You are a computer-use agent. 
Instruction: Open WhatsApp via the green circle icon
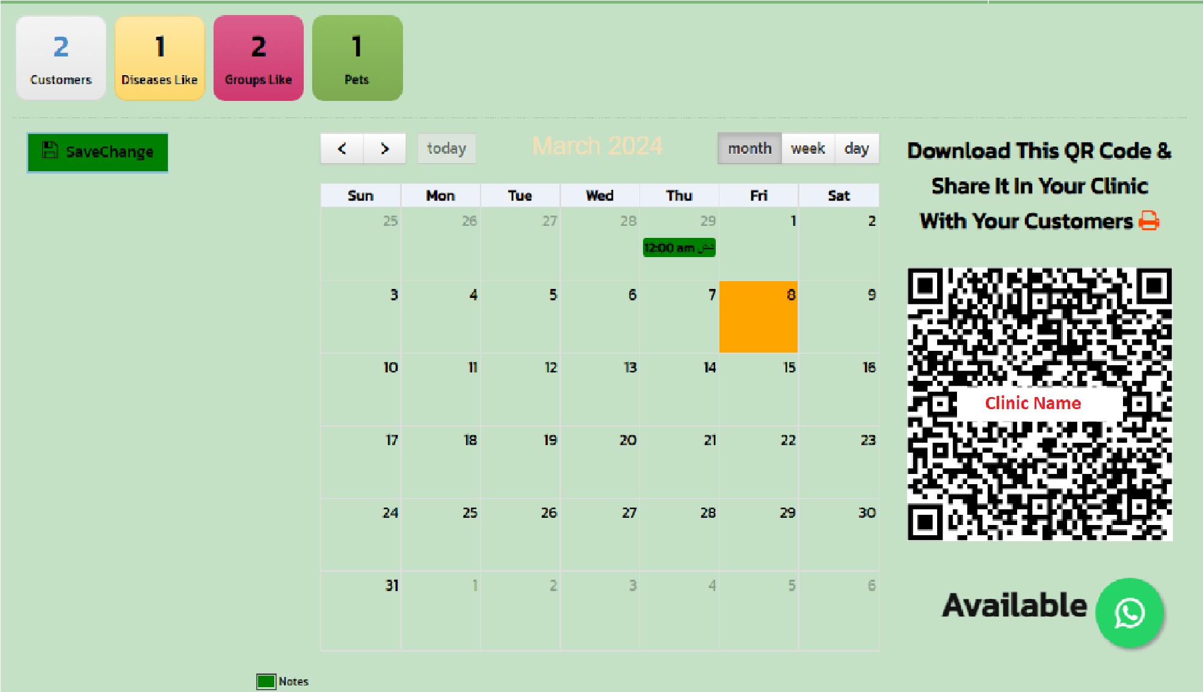click(1130, 612)
